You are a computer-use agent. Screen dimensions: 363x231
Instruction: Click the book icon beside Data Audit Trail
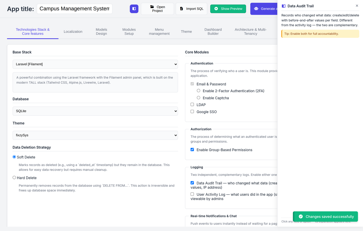coord(284,6)
